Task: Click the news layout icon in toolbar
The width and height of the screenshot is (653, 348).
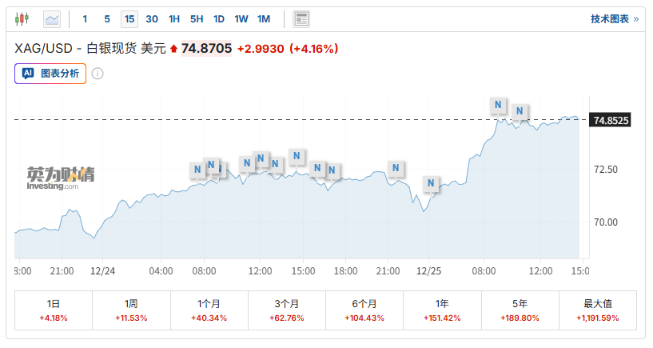Action: 301,18
